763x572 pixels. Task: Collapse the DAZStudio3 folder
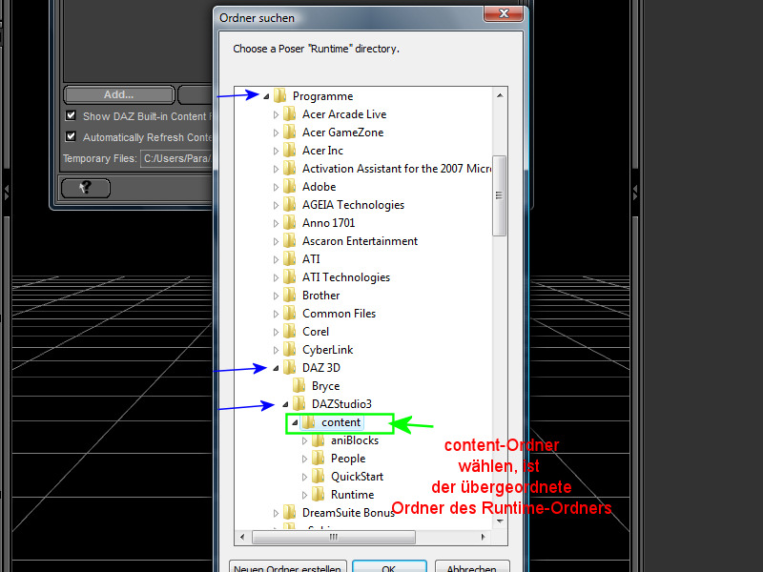coord(285,404)
